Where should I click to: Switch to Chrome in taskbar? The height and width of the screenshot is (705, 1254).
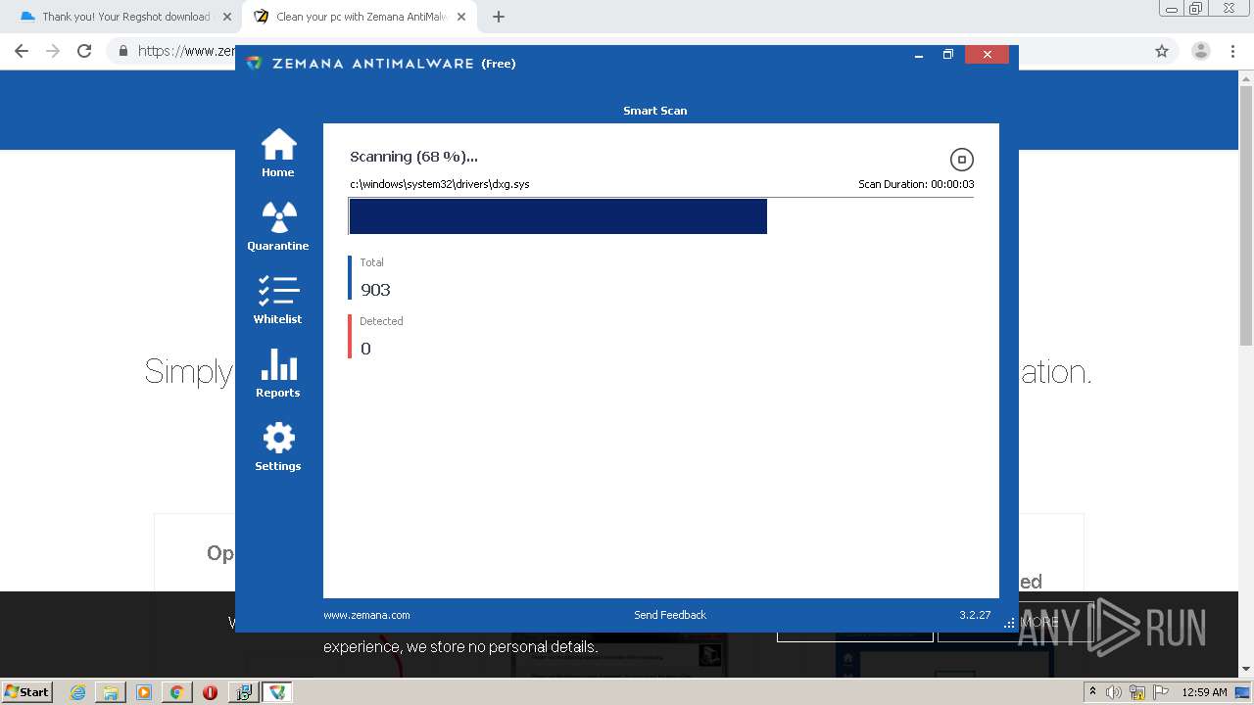[x=177, y=692]
